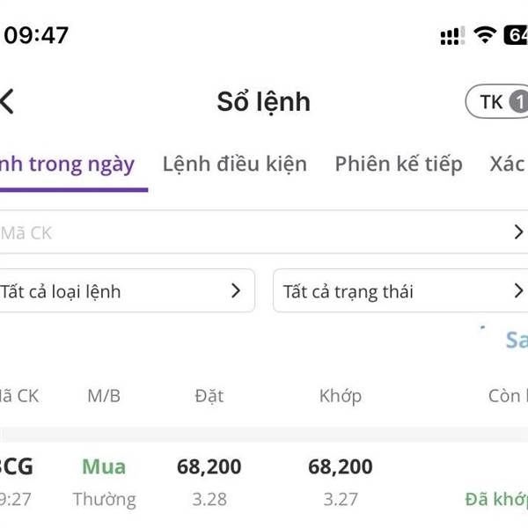Sort by Đặt column header

209,396
